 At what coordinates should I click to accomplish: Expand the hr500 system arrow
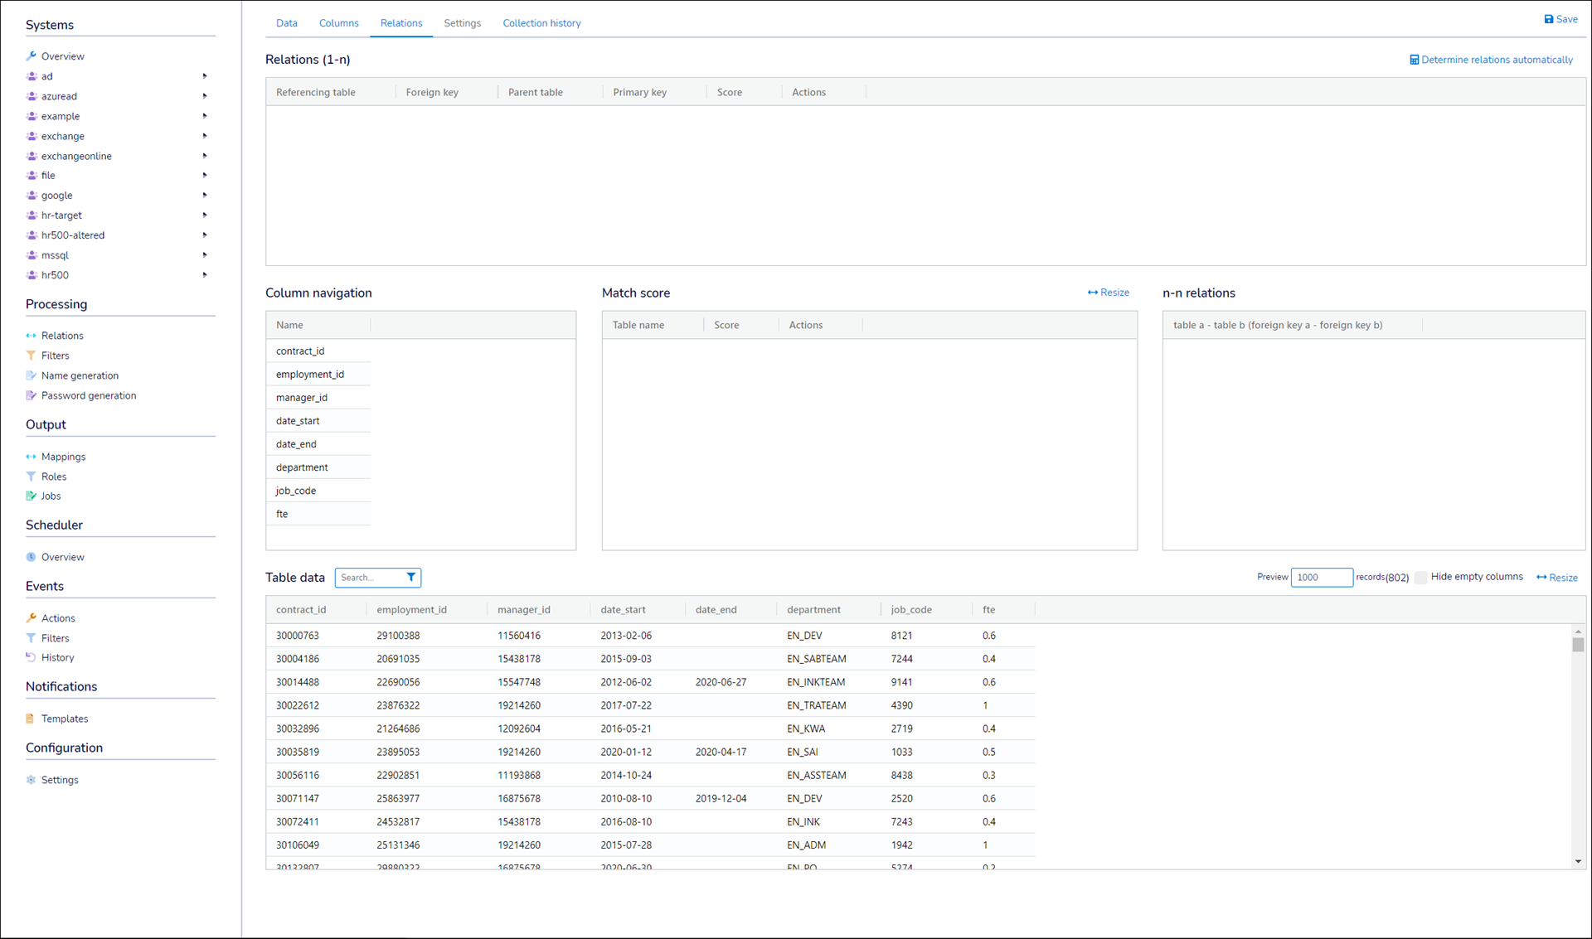point(205,275)
